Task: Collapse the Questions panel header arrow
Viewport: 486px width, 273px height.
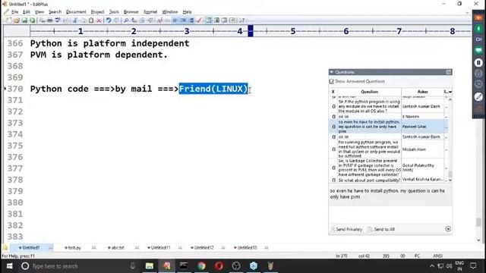Action: (x=332, y=72)
